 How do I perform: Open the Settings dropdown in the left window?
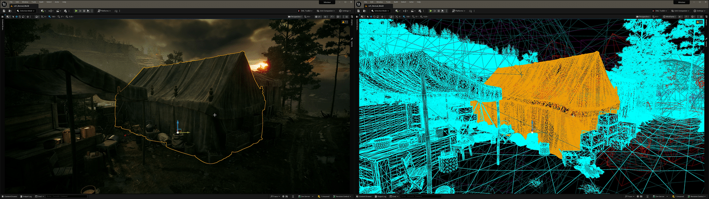click(x=345, y=11)
